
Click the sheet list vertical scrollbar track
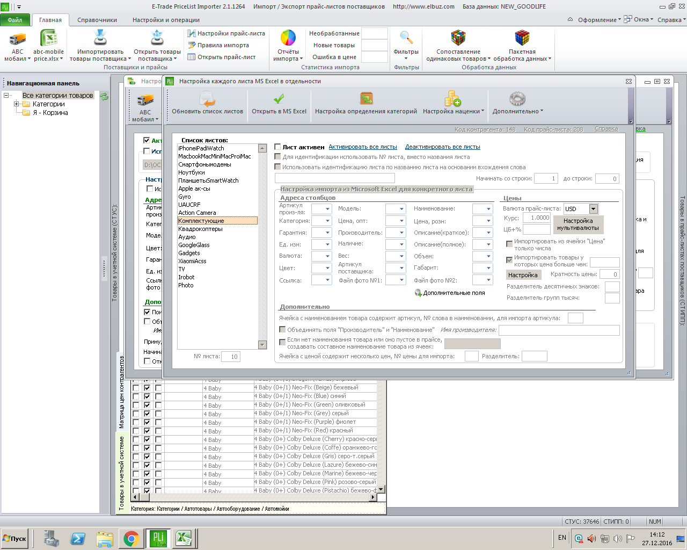coord(262,247)
